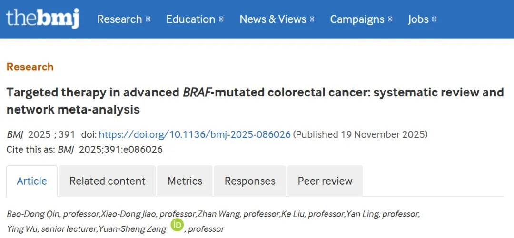Screen dimensions: 514x238
Task: Open the Campaigns navigation item
Action: tap(357, 19)
